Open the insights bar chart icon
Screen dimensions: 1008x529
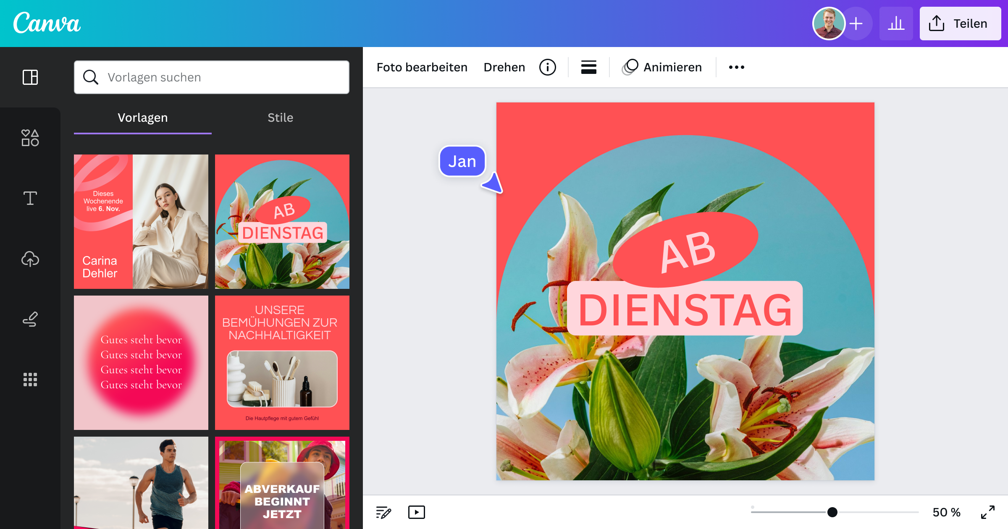click(x=896, y=24)
